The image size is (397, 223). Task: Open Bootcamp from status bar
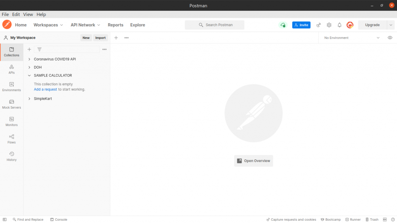tap(331, 220)
